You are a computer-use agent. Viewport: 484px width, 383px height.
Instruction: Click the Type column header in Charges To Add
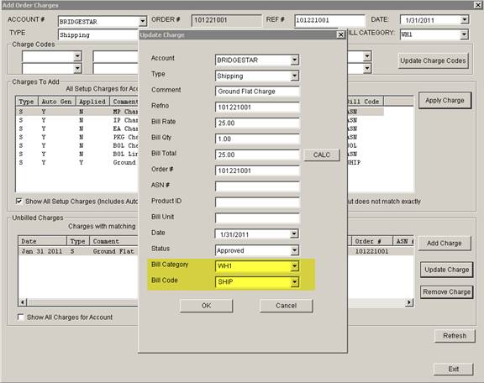[27, 102]
